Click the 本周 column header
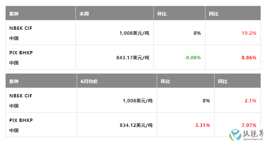267x142 pixels. coord(84,14)
